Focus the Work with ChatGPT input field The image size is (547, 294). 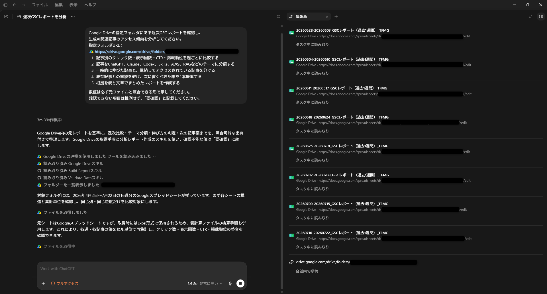point(142,269)
